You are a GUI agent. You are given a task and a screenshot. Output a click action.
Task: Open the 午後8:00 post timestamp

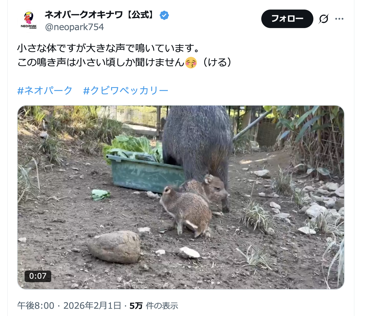pos(36,306)
